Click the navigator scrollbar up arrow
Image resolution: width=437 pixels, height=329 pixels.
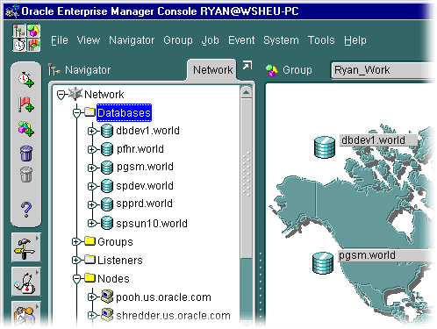247,93
